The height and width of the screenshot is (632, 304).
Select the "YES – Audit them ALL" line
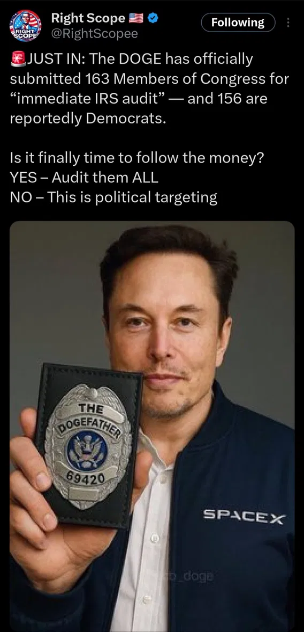pos(83,177)
